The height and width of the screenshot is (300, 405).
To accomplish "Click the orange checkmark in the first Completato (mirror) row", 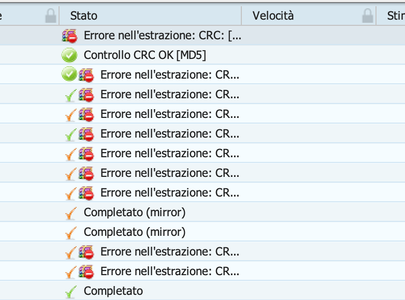I will 71,213.
